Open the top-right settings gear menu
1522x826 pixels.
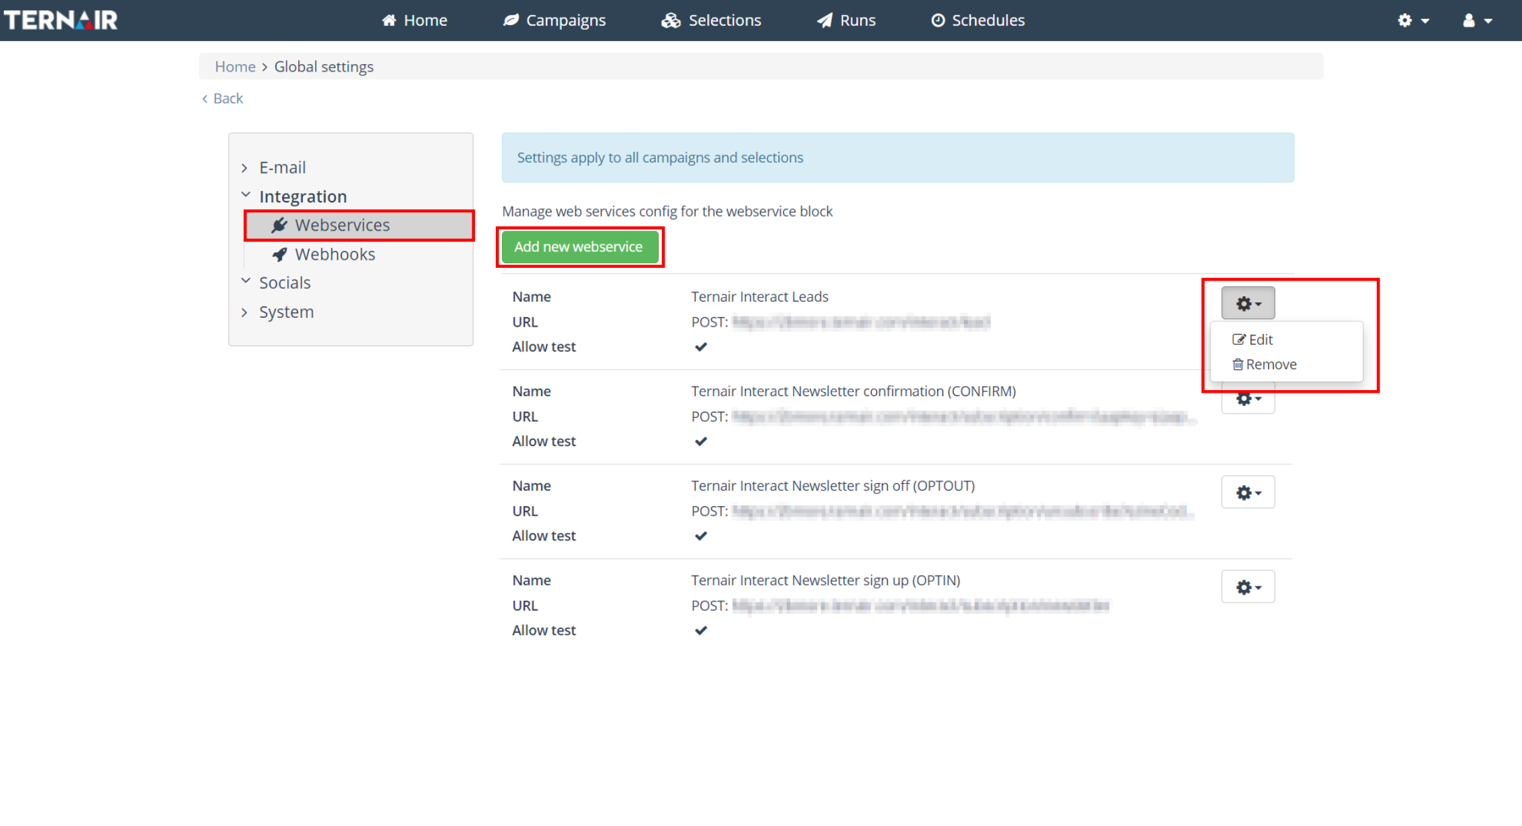(1413, 20)
